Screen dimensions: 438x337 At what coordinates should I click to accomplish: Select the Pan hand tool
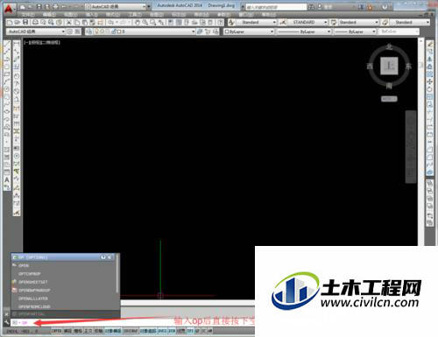tap(137, 22)
